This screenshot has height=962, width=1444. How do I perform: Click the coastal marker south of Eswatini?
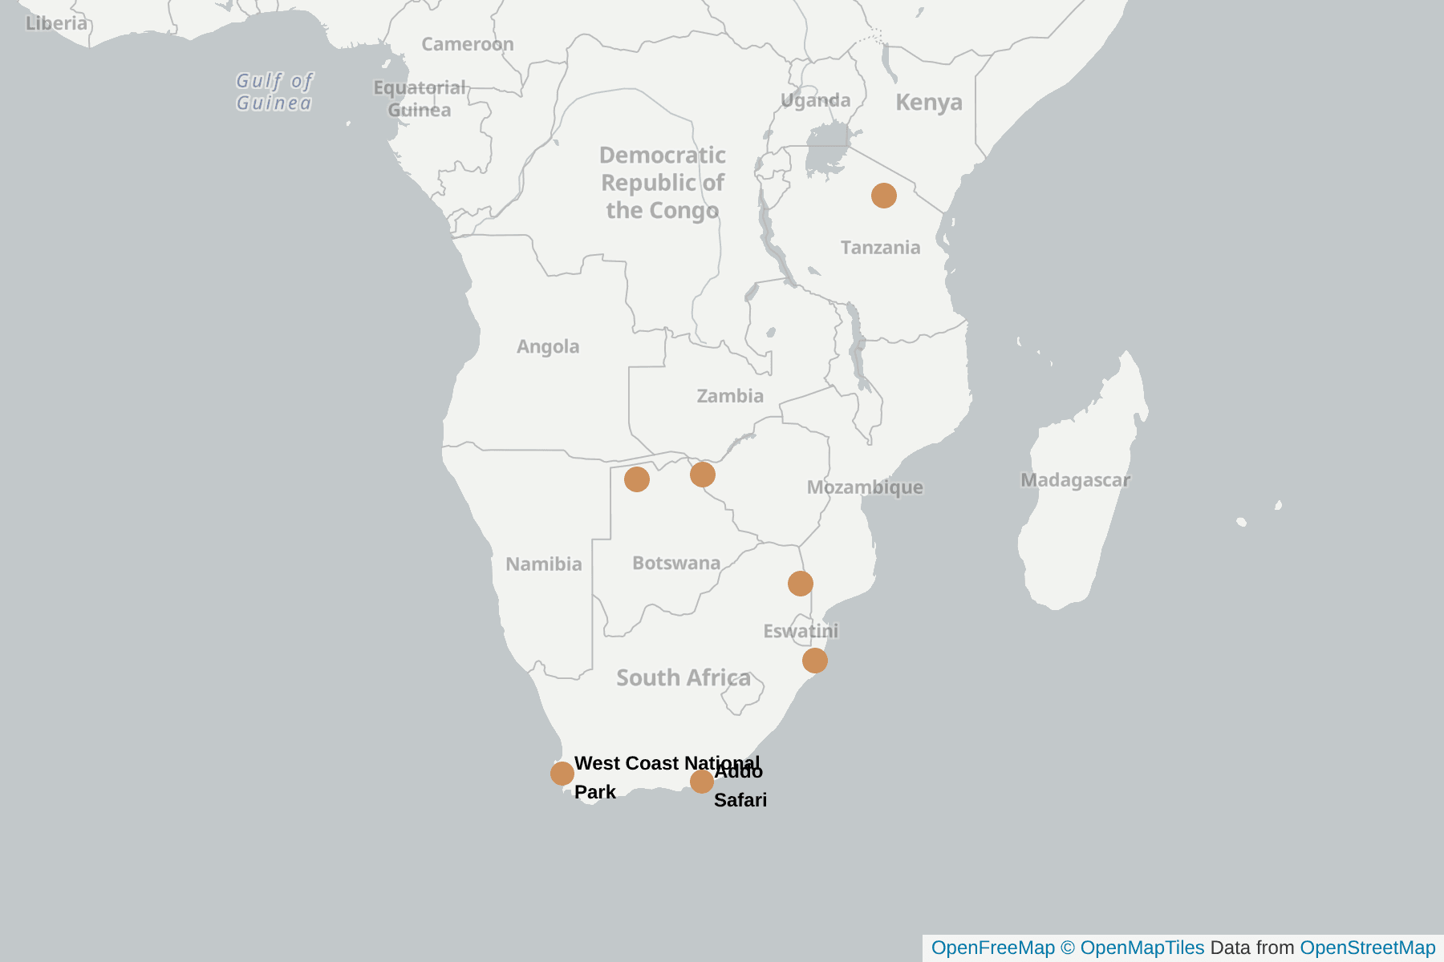tap(815, 661)
